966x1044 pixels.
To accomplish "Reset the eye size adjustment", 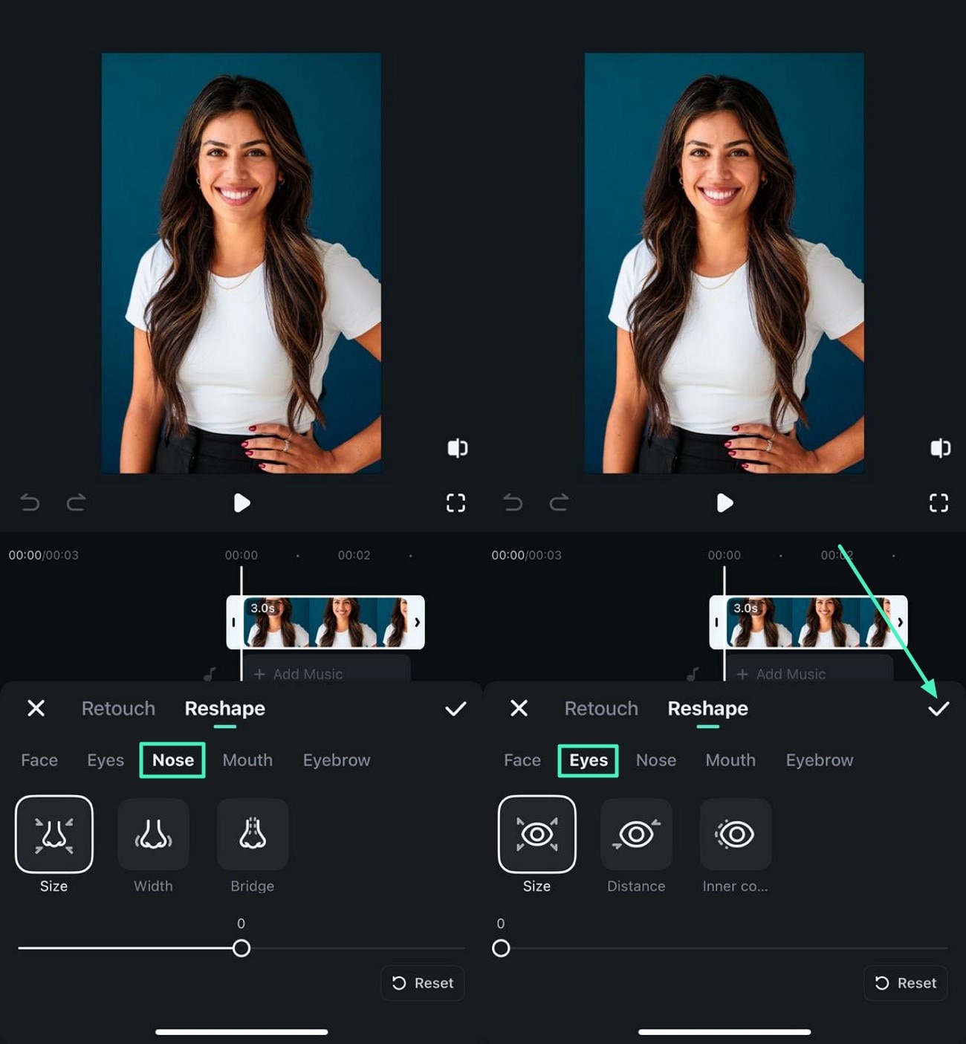I will tap(905, 982).
